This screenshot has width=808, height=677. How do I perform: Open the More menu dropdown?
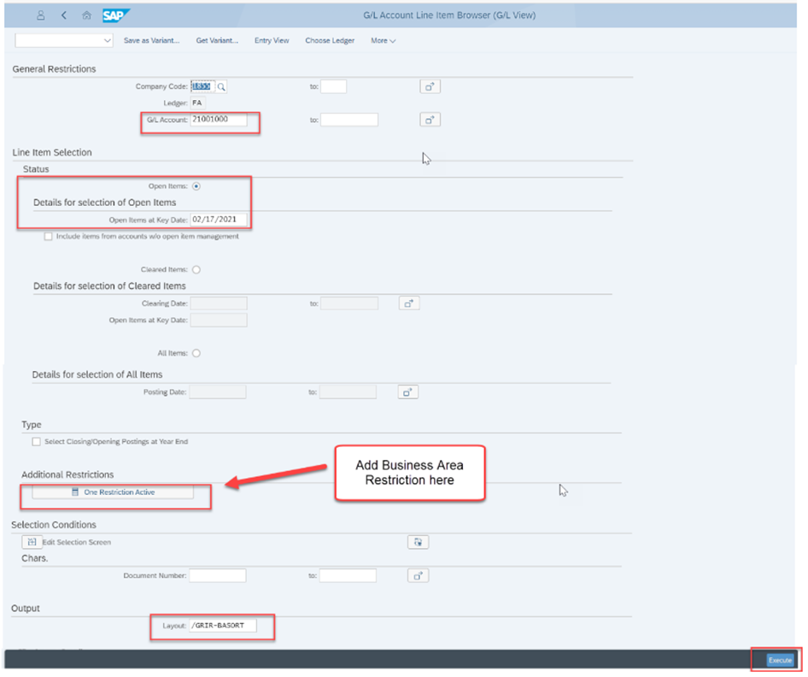(383, 40)
